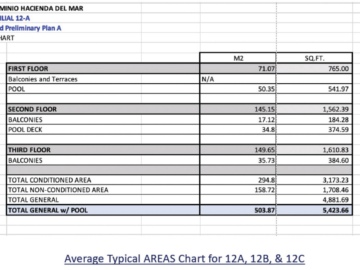The width and height of the screenshot is (360, 270).
Task: Click the 50.35 pool area cell
Action: [238, 89]
